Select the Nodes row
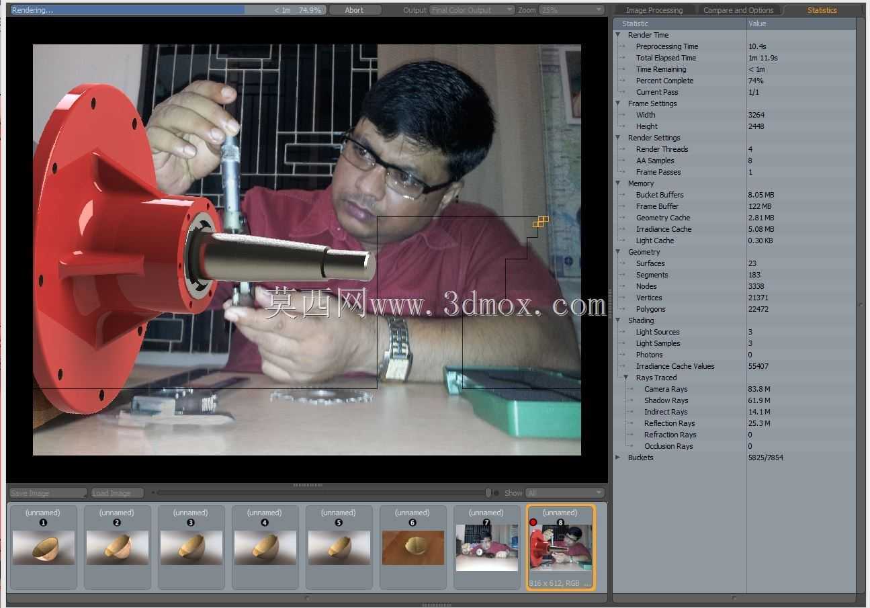This screenshot has height=608, width=870. 735,286
